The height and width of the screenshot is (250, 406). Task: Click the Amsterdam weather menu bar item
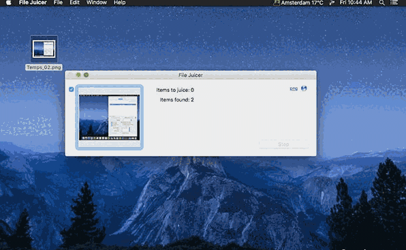(x=298, y=3)
